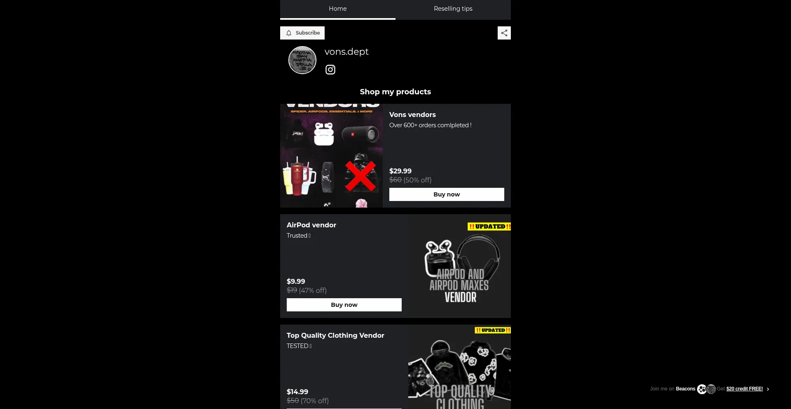Click the vons.dept username text
The image size is (791, 409).
[346, 52]
